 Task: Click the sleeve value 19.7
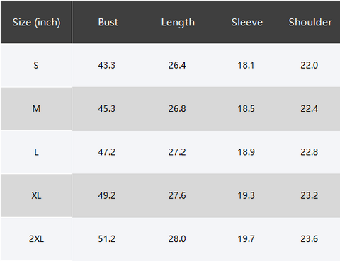click(x=246, y=239)
